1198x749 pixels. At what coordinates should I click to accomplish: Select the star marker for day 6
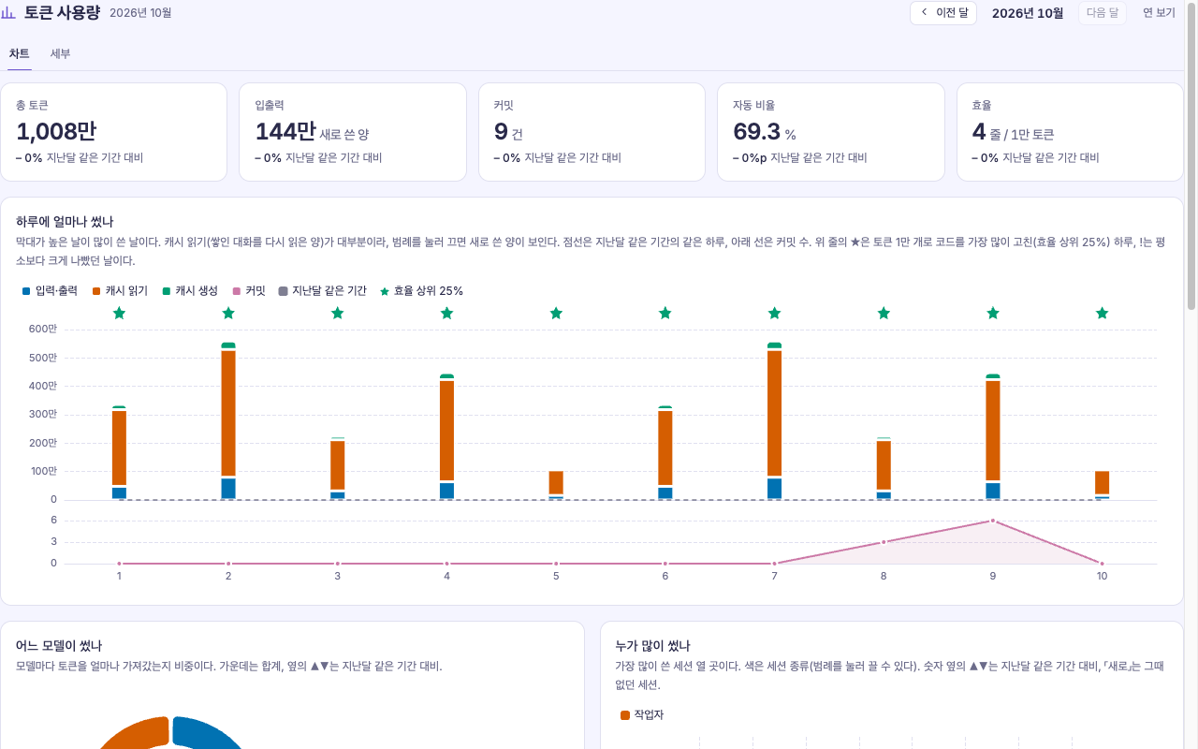coord(665,313)
